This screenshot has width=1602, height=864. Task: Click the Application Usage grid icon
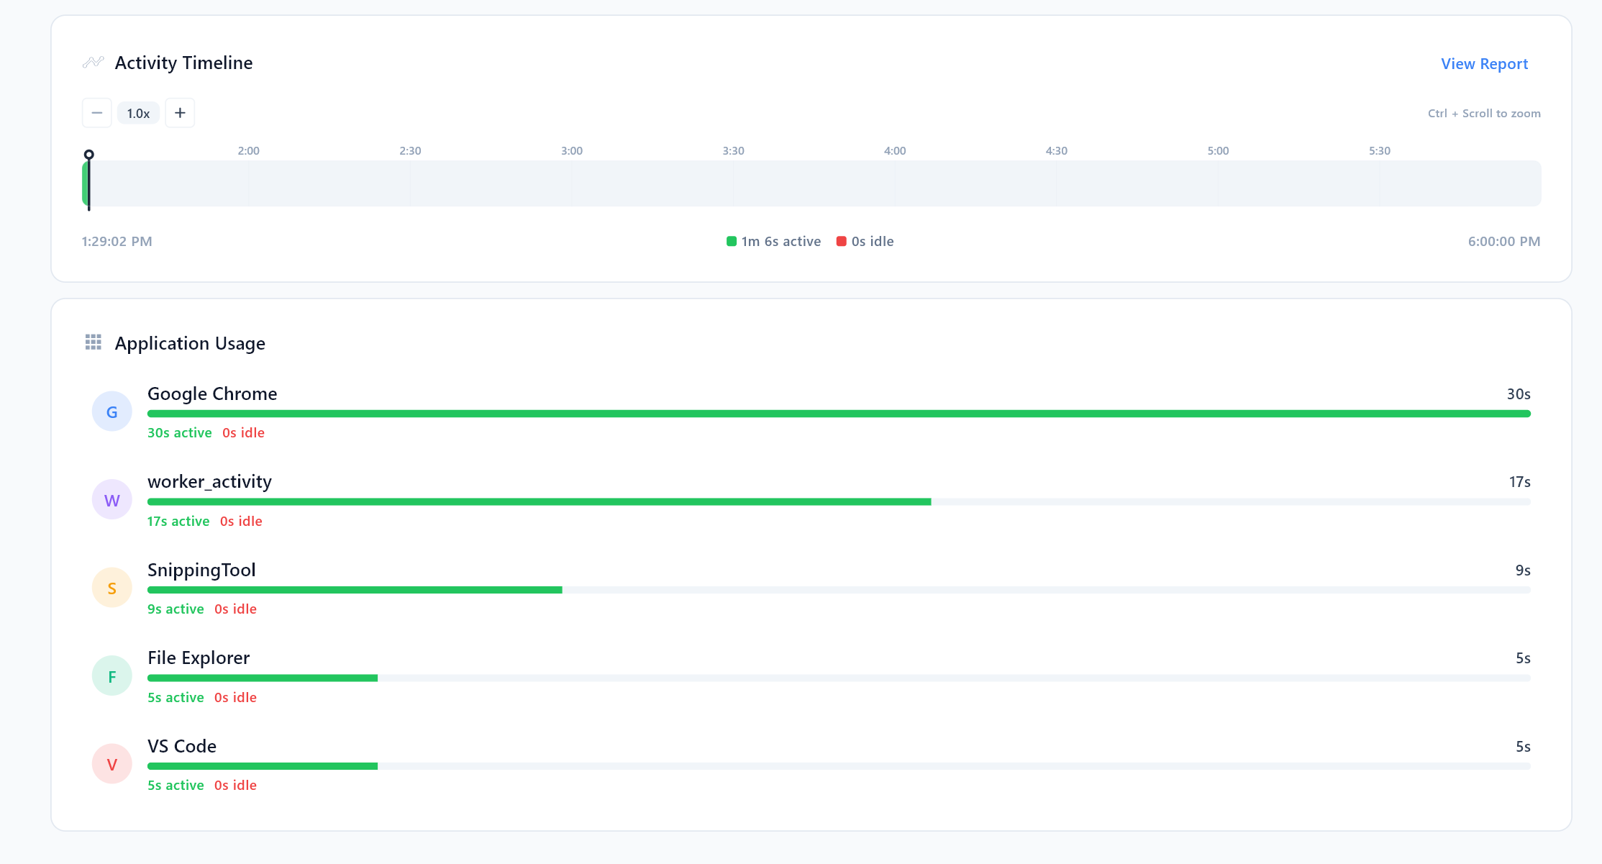pos(94,342)
